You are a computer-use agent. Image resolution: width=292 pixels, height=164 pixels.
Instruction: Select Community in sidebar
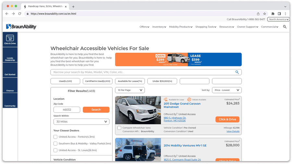pos(10,101)
